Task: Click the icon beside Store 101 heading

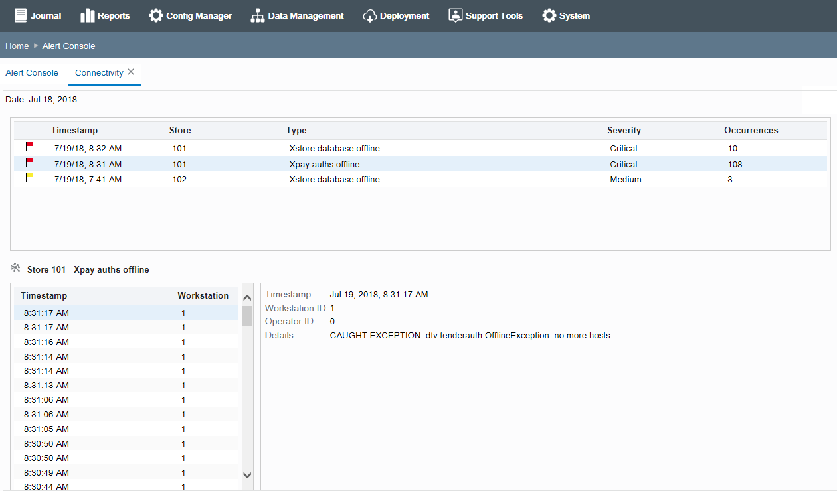Action: pos(16,268)
